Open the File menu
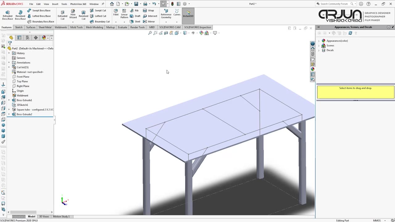 point(31,4)
